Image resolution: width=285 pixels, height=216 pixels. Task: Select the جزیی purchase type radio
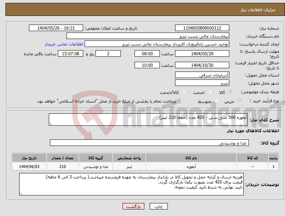click(x=240, y=100)
